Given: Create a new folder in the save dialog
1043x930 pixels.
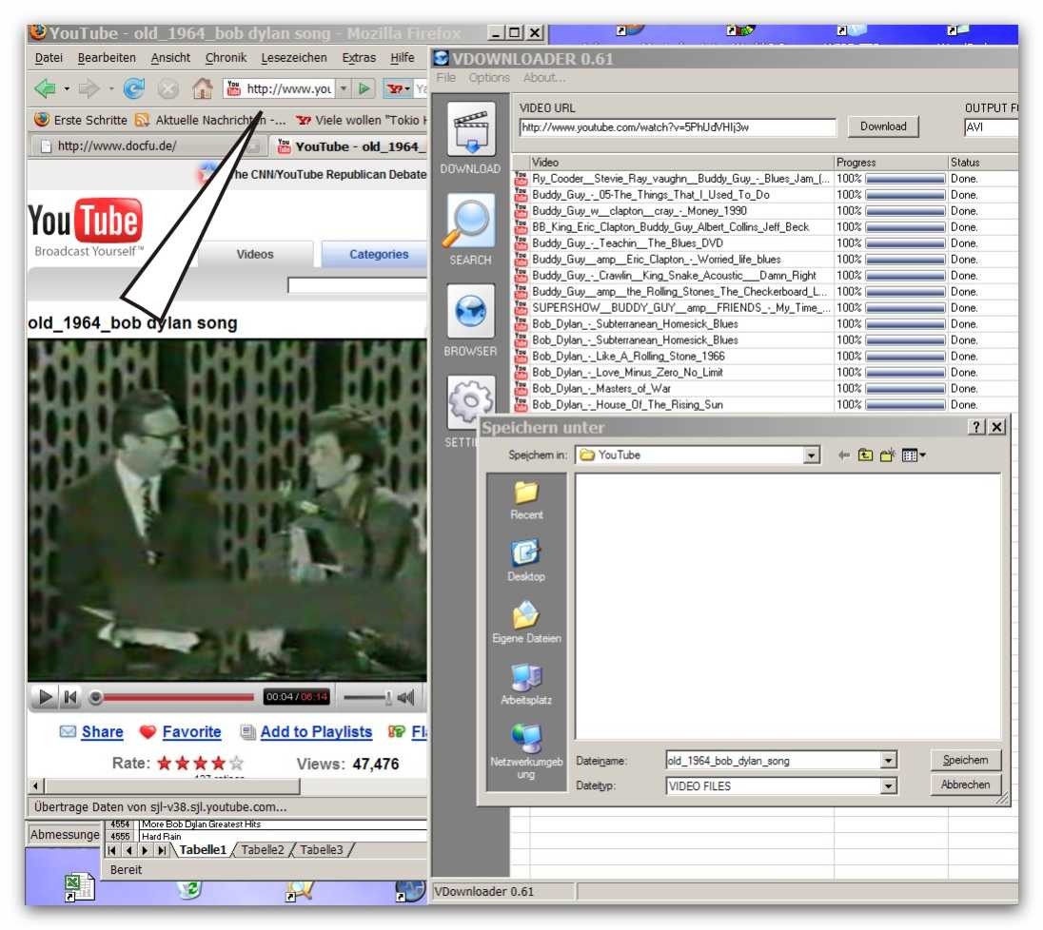Looking at the screenshot, I should point(887,455).
